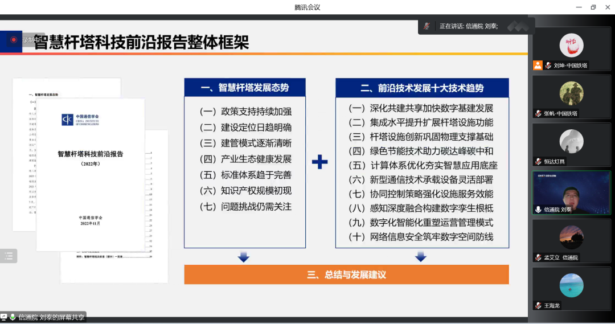Select 王海龙 ocean avatar

coord(571,285)
